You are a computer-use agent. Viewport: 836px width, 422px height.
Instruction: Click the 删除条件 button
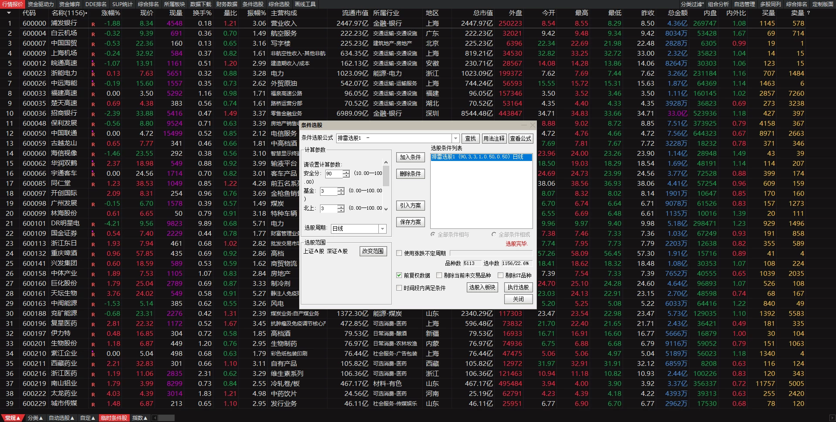(410, 174)
